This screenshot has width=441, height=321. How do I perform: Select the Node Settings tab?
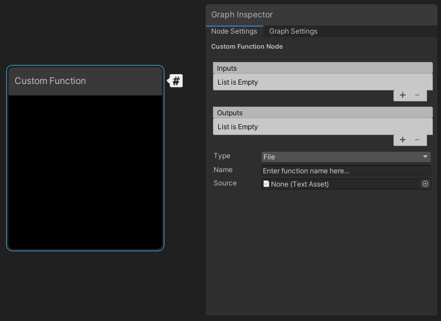click(x=234, y=31)
